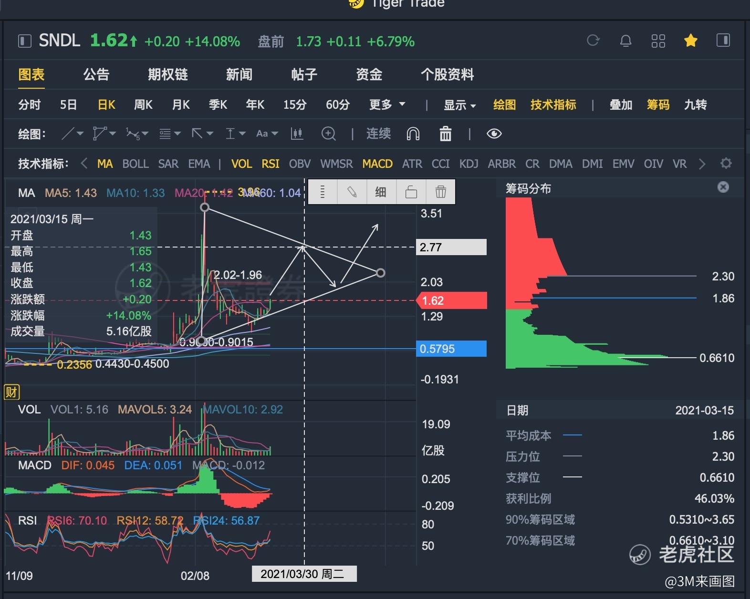Image resolution: width=750 pixels, height=599 pixels.
Task: Toggle right sidebar panel icon
Action: click(723, 40)
